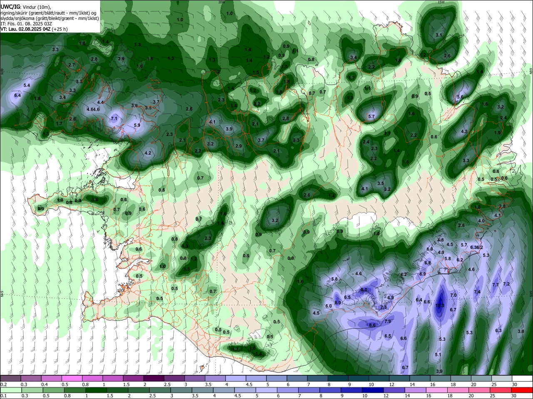Pick the light periwinkle swatch starting at 6 in rain scale

point(287,390)
